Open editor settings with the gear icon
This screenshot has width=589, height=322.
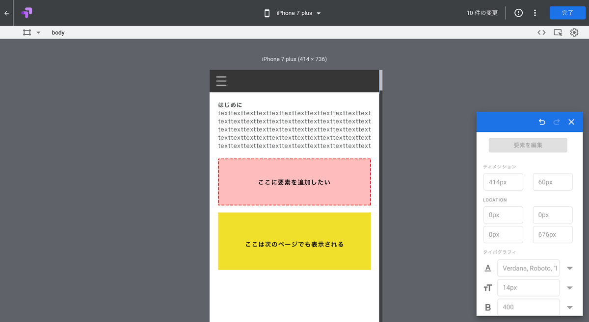point(574,32)
